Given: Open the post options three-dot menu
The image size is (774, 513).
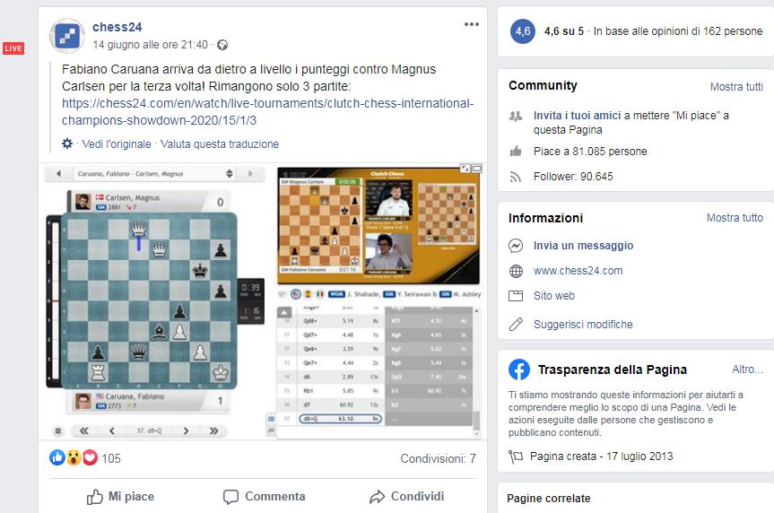Looking at the screenshot, I should tap(472, 24).
